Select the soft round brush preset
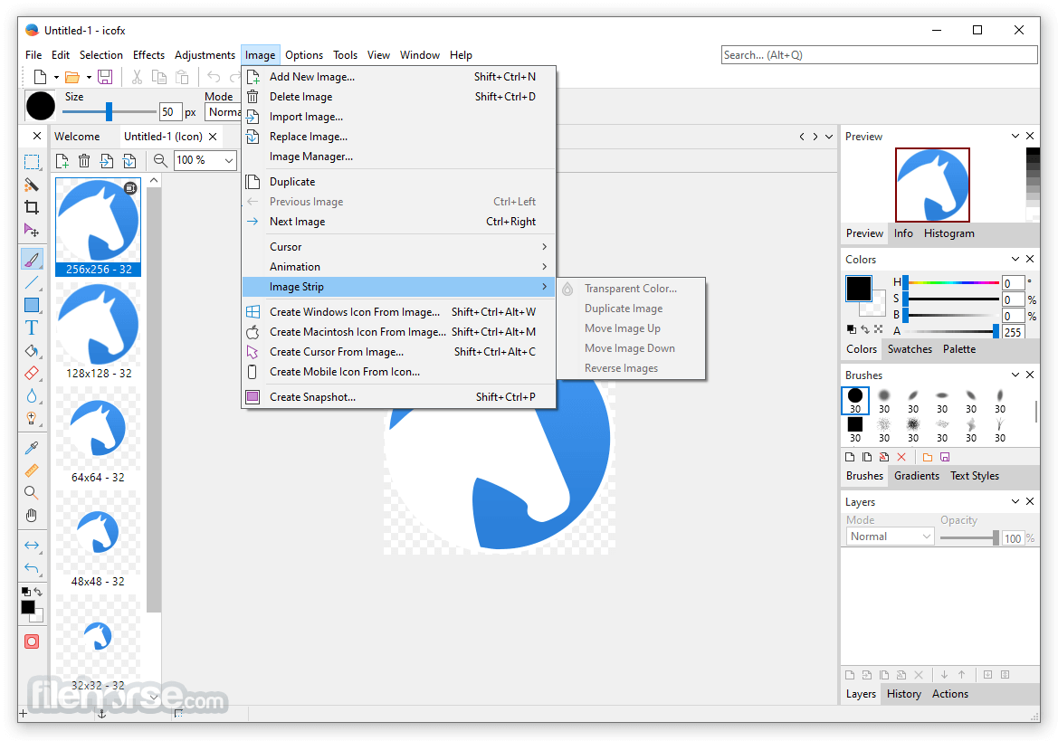Image resolution: width=1058 pixels, height=741 pixels. pyautogui.click(x=884, y=400)
